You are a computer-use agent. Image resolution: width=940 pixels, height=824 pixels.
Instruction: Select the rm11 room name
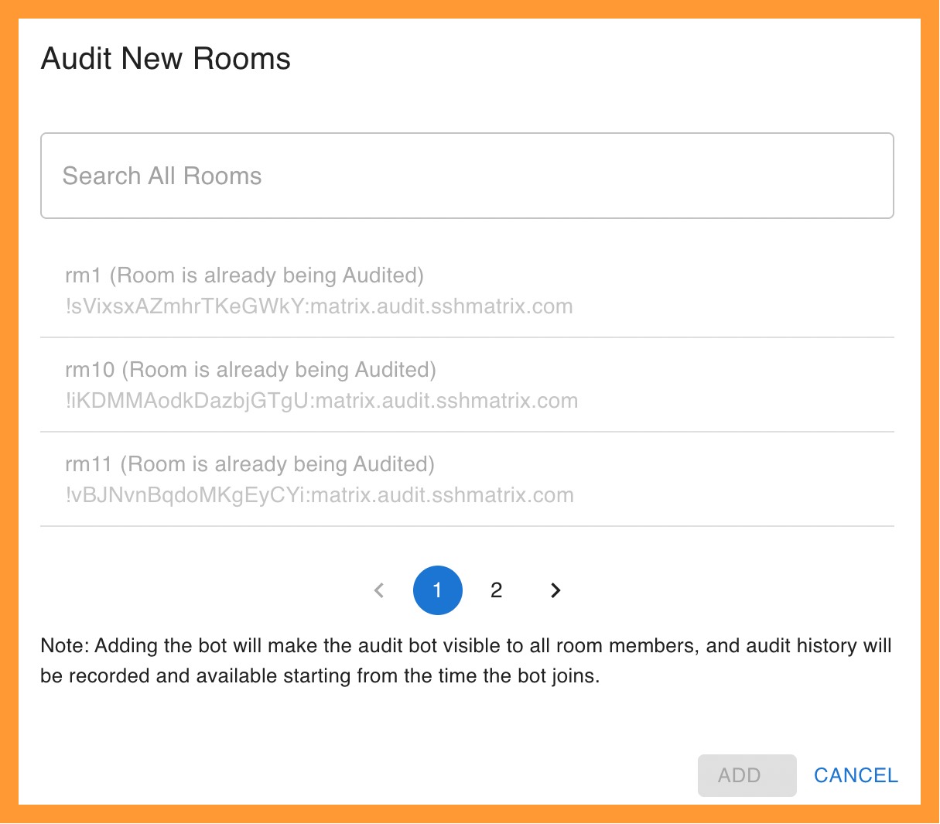(89, 464)
